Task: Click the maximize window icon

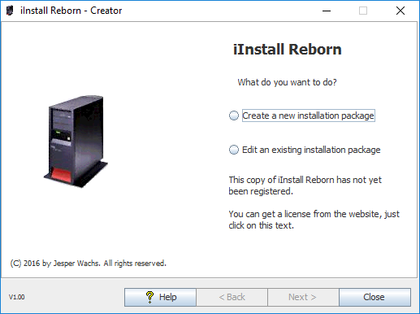Action: click(x=363, y=11)
